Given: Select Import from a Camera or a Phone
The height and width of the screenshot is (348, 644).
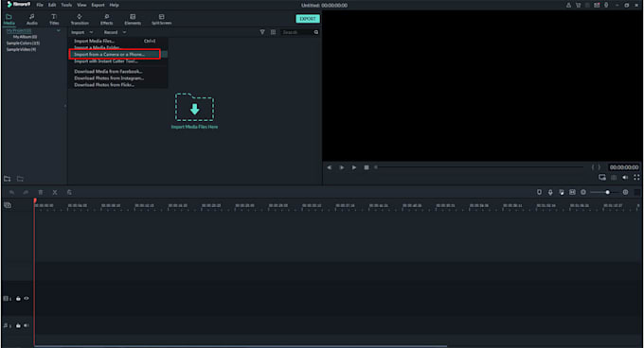Looking at the screenshot, I should pos(115,54).
